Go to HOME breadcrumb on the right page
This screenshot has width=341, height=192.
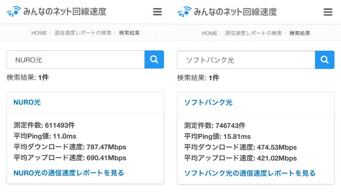click(210, 33)
